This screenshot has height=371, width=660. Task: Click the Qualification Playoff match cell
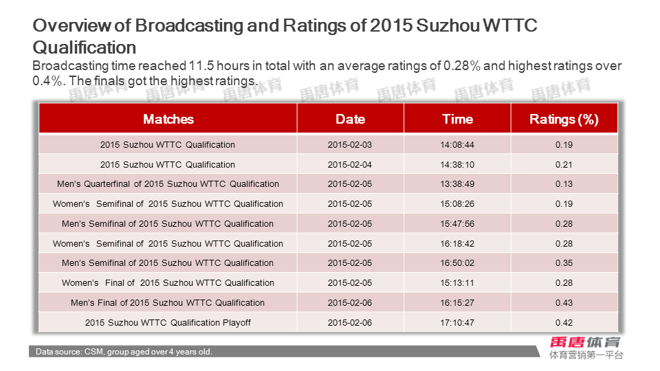pyautogui.click(x=168, y=323)
